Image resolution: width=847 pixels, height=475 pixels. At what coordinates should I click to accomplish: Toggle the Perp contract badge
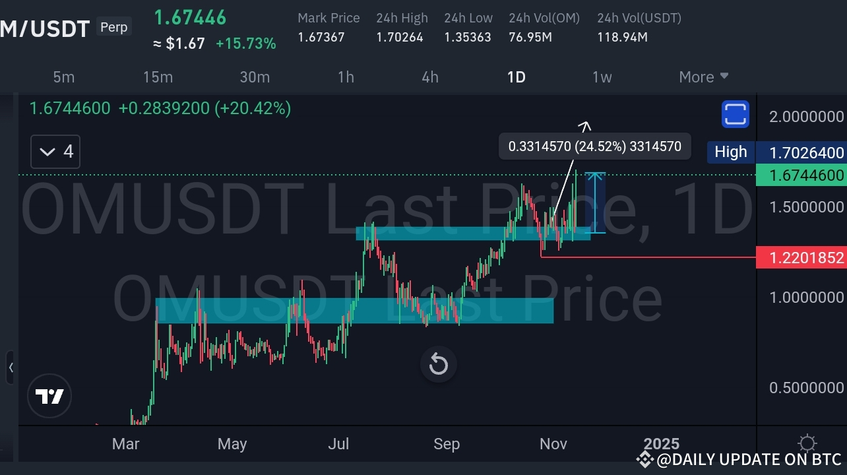click(x=113, y=26)
